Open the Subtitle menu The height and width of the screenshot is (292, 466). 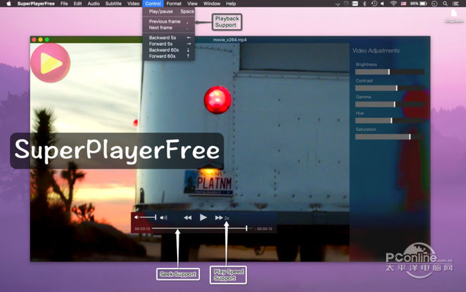pos(113,3)
